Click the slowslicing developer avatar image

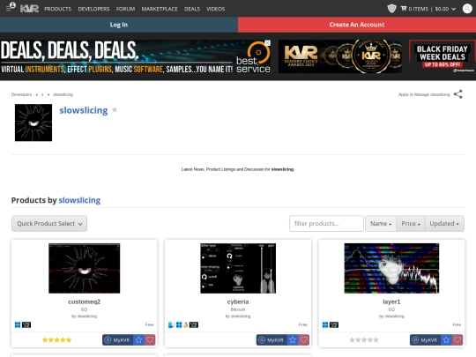point(33,123)
